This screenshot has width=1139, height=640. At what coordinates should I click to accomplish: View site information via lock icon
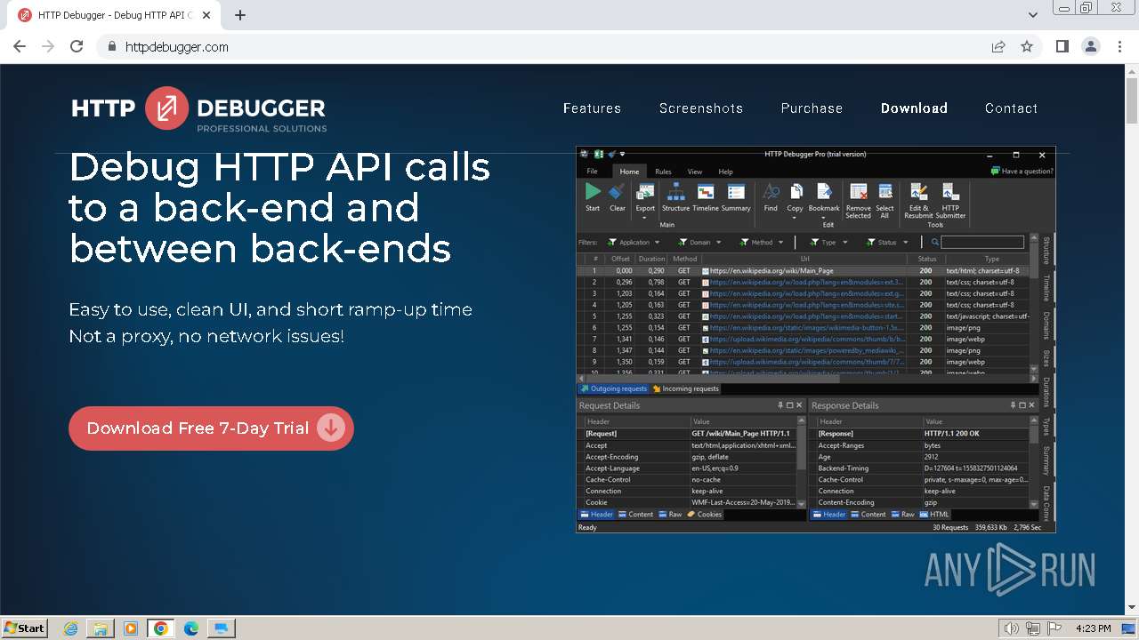(111, 46)
